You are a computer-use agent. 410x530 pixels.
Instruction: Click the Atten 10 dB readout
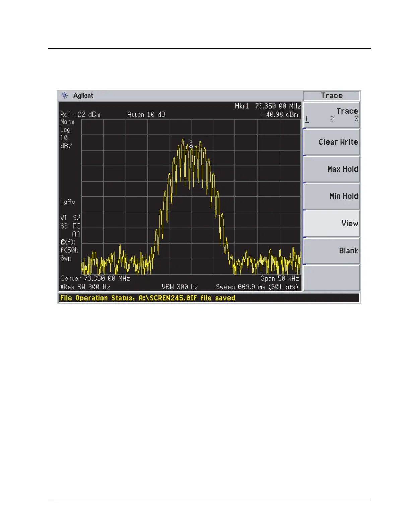click(x=146, y=115)
